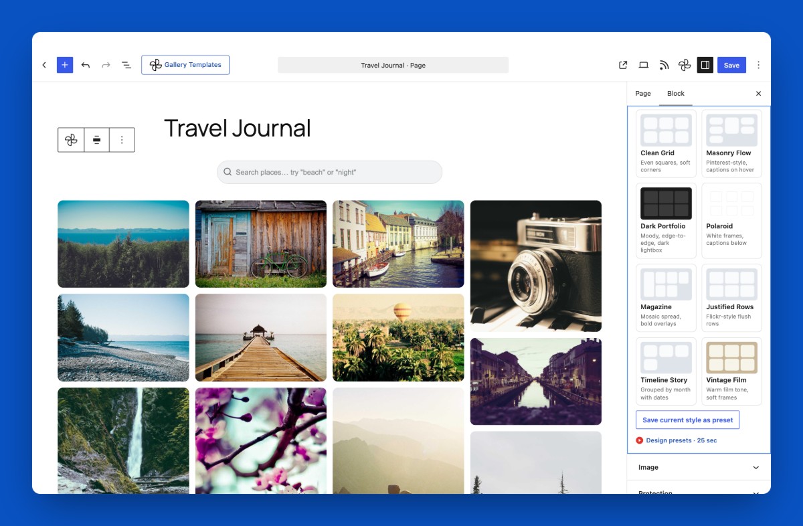Apply the Dark Portfolio preset
This screenshot has width=803, height=526.
(x=666, y=221)
